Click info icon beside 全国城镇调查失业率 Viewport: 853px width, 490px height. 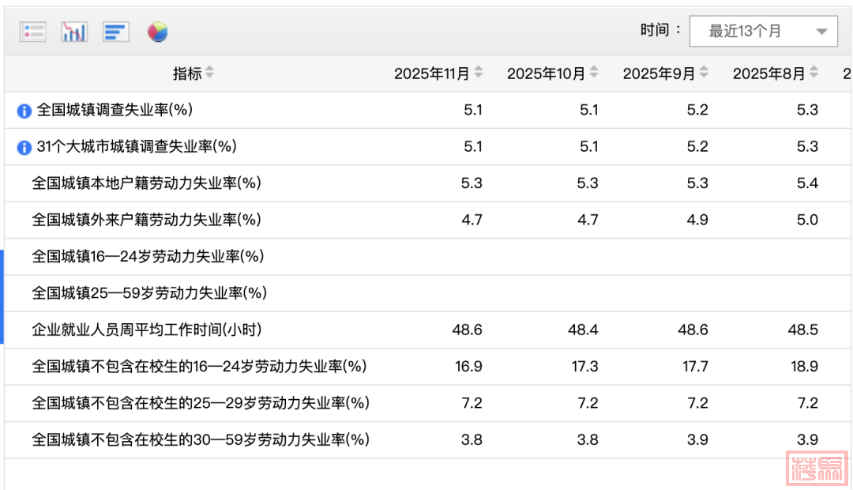[x=24, y=111]
